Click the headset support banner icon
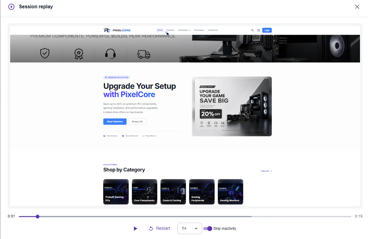 click(110, 53)
